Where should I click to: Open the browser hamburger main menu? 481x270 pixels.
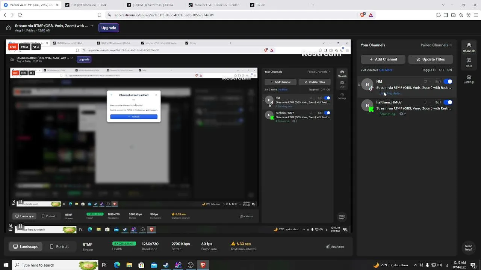coord(476,15)
